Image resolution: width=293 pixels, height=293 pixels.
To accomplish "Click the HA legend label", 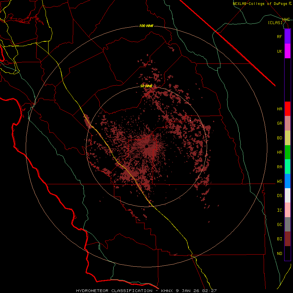I will [x=279, y=109].
